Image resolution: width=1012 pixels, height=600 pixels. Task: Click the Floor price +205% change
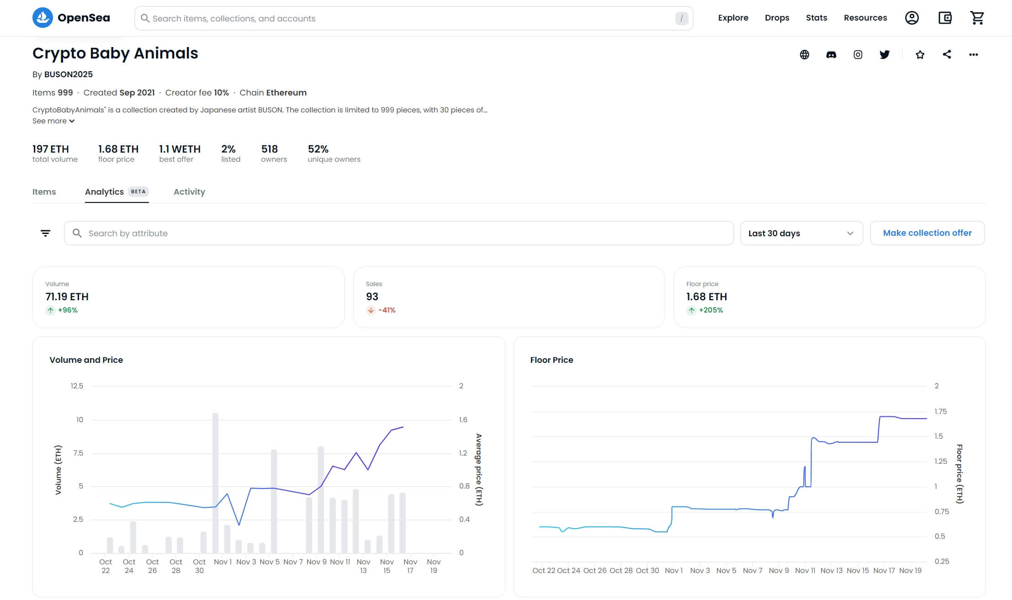[705, 310]
